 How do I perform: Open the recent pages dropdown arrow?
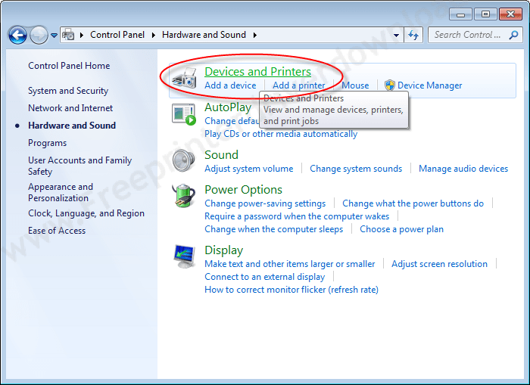click(54, 35)
